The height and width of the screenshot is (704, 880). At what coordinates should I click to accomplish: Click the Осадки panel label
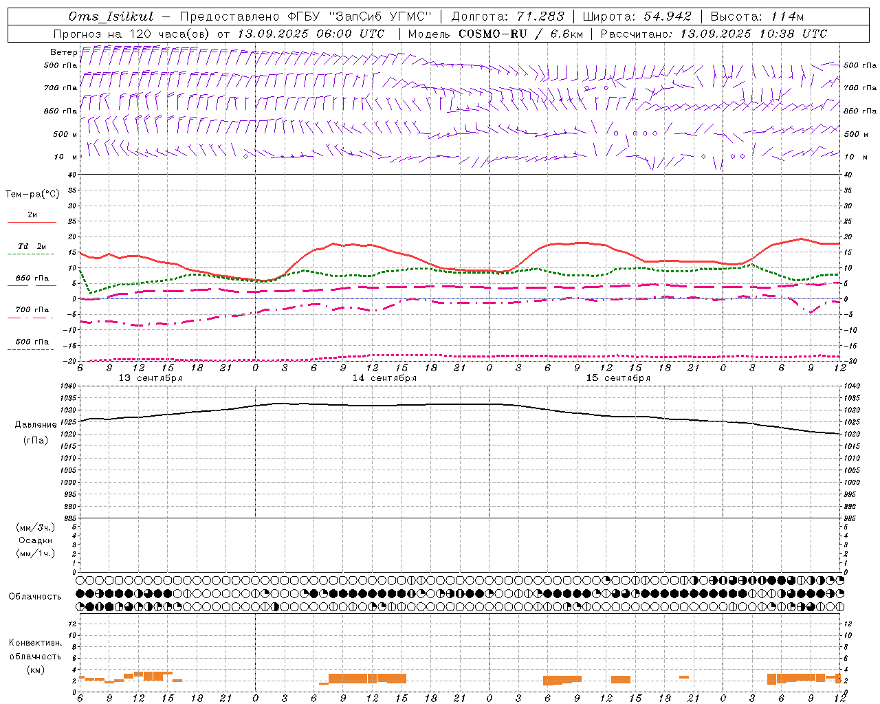pos(36,540)
